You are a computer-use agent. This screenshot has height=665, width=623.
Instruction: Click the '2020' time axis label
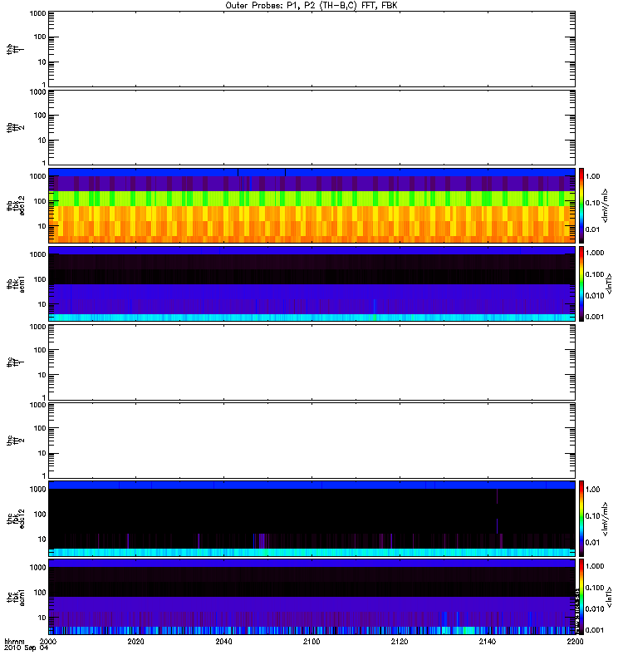(135, 642)
